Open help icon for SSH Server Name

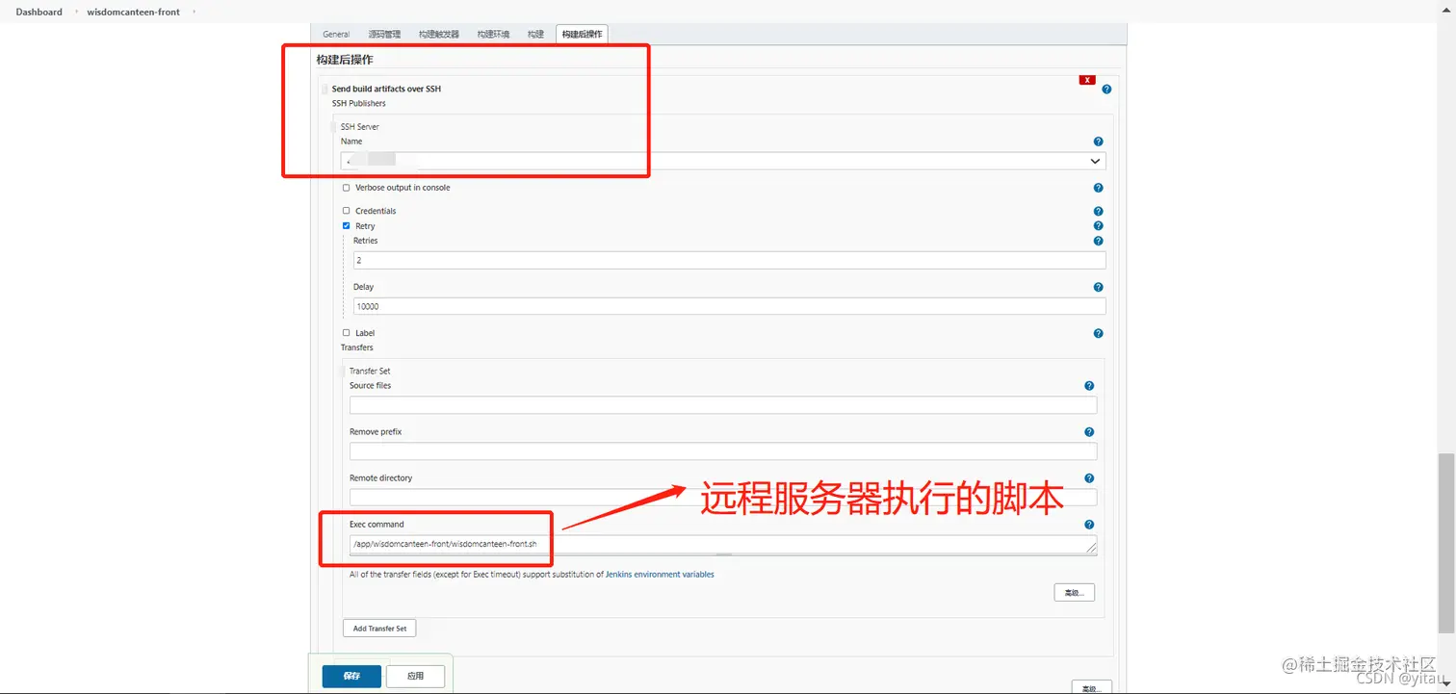pos(1098,141)
